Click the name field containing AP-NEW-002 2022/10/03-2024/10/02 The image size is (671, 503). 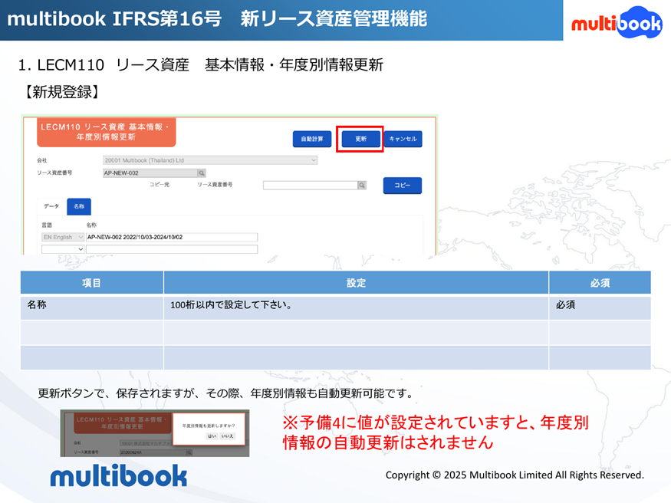[x=172, y=237]
